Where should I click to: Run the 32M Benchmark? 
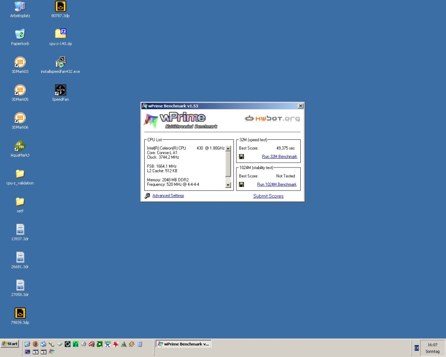point(279,157)
